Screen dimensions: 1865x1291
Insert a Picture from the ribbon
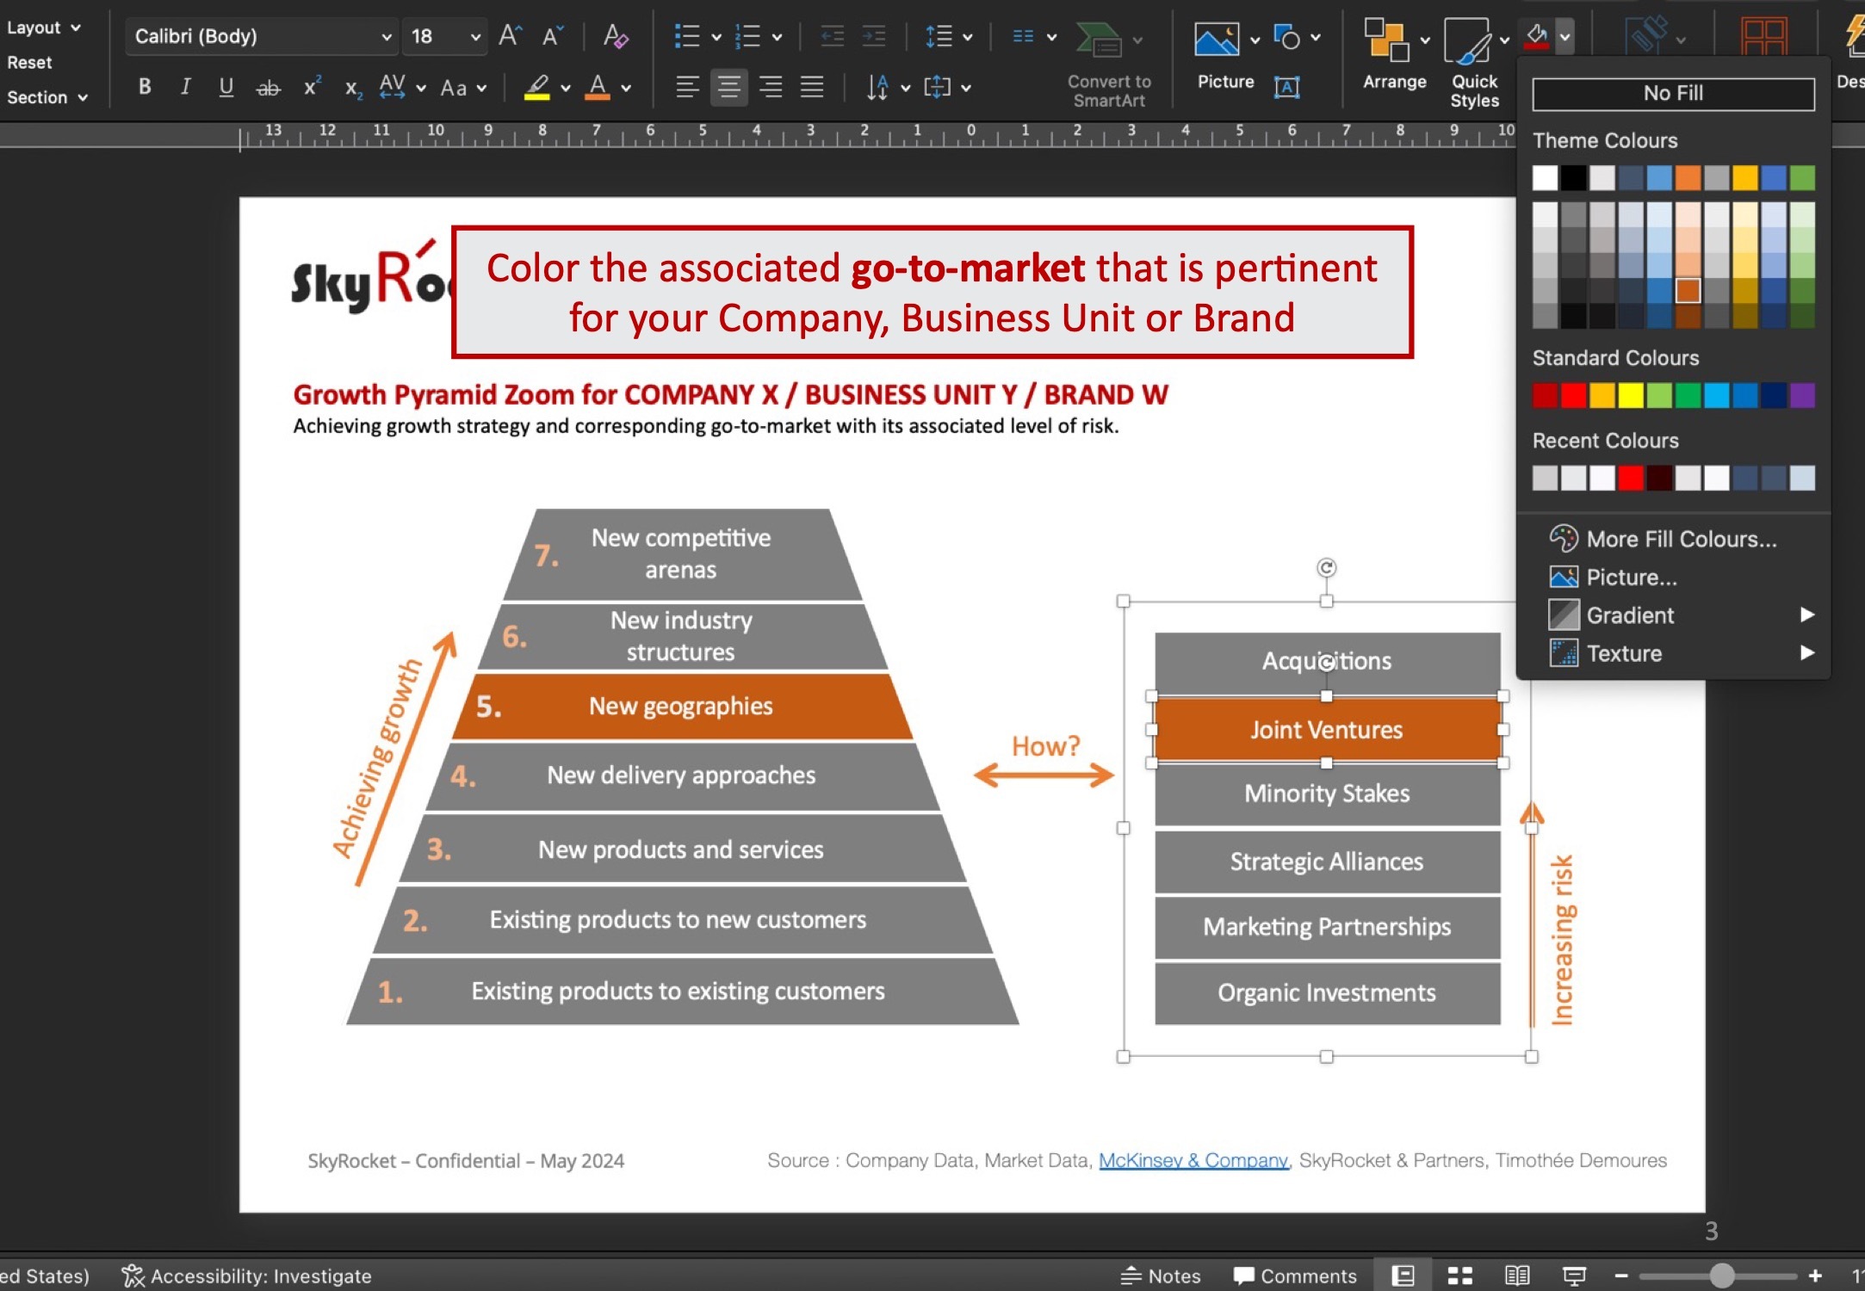click(x=1216, y=40)
